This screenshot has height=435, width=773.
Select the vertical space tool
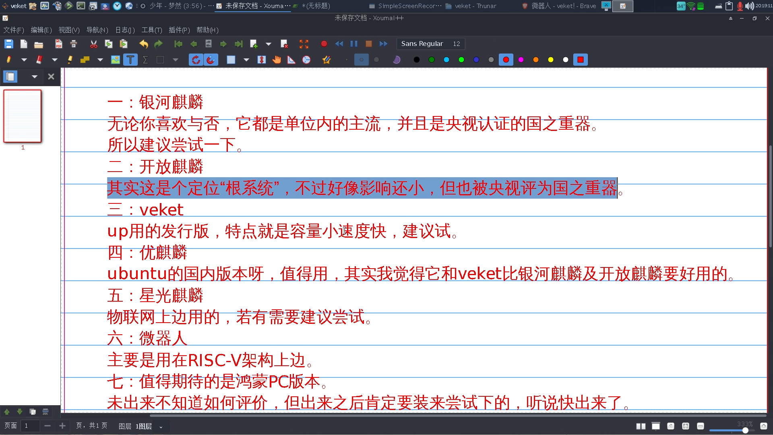(x=262, y=60)
